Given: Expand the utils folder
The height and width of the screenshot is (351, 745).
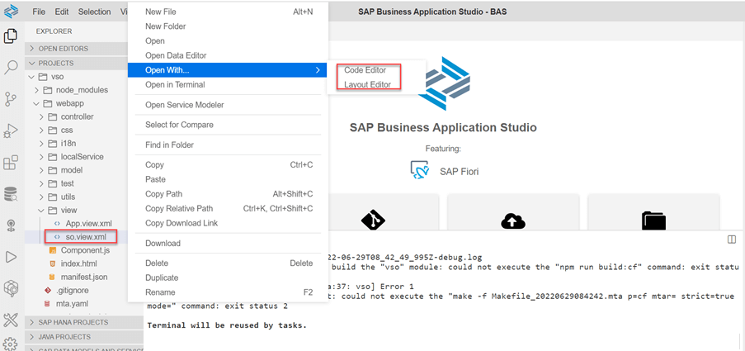Looking at the screenshot, I should tap(41, 197).
